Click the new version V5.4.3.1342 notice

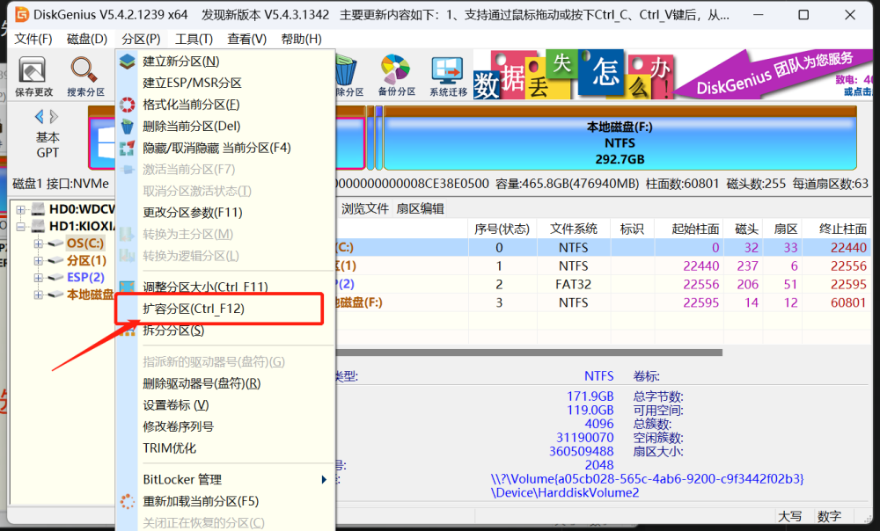(x=265, y=15)
